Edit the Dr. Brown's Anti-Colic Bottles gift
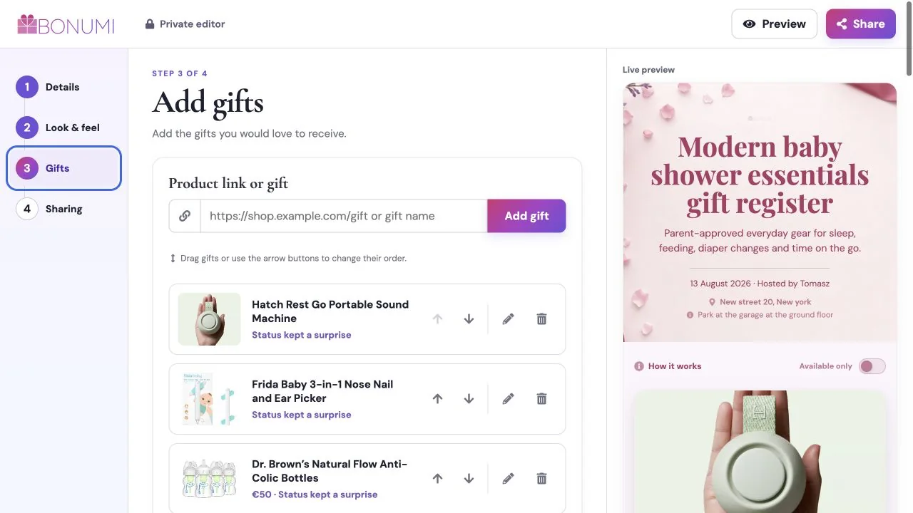The image size is (913, 513). (508, 479)
